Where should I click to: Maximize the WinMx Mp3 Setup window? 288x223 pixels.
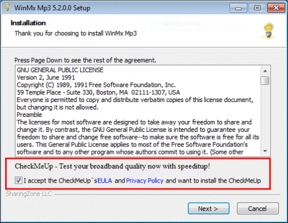pyautogui.click(x=257, y=8)
